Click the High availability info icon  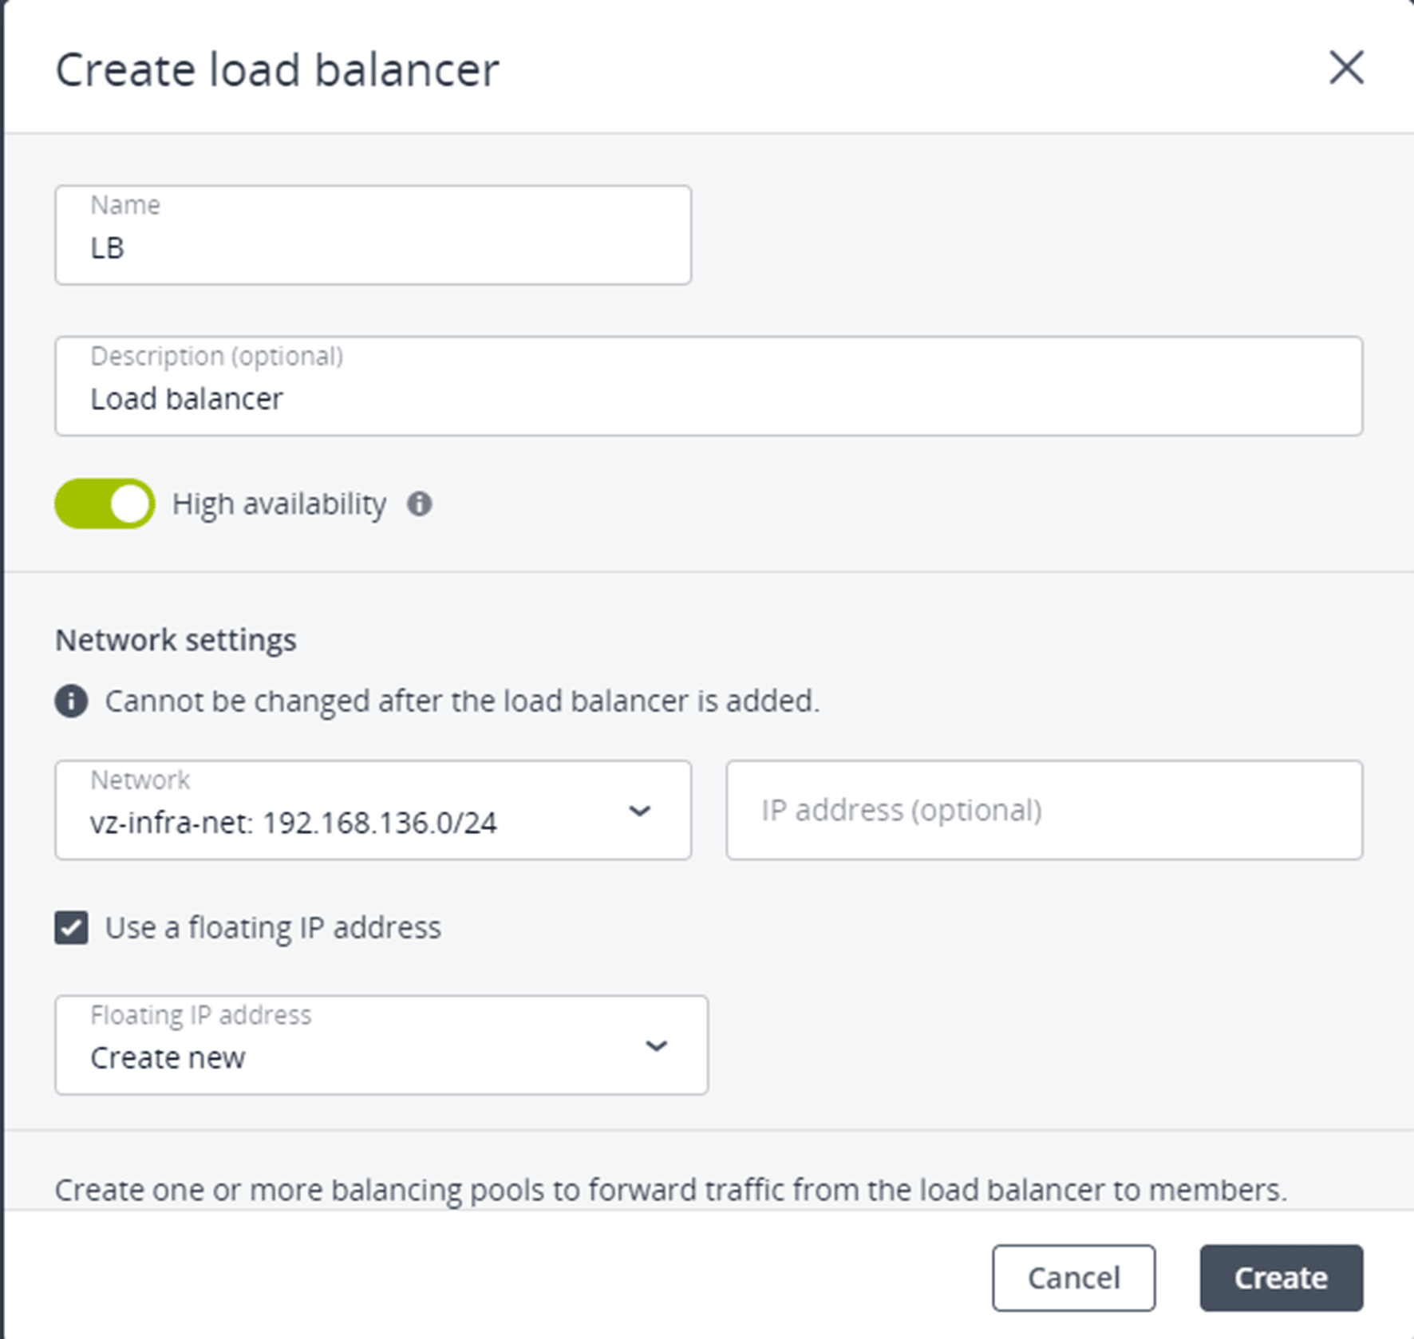pyautogui.click(x=419, y=504)
